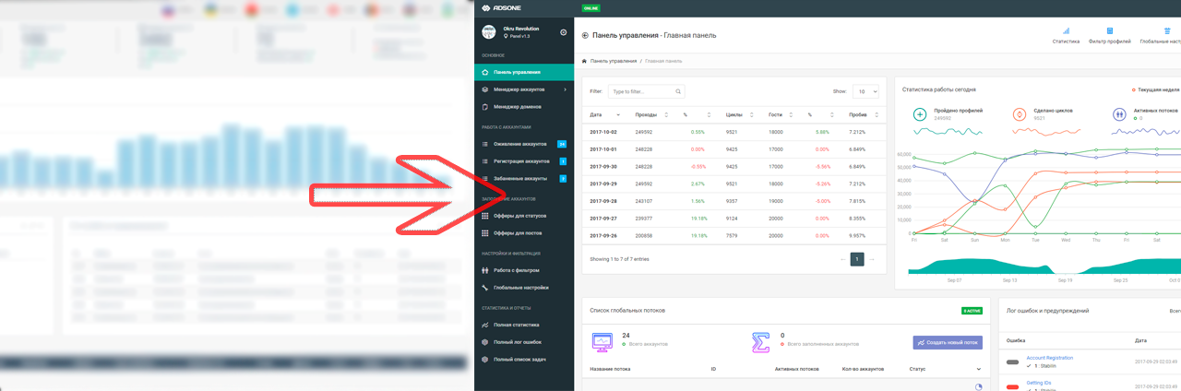Viewport: 1181px width, 391px height.
Task: Click the Ошибка column header in the log
Action: 1016,340
